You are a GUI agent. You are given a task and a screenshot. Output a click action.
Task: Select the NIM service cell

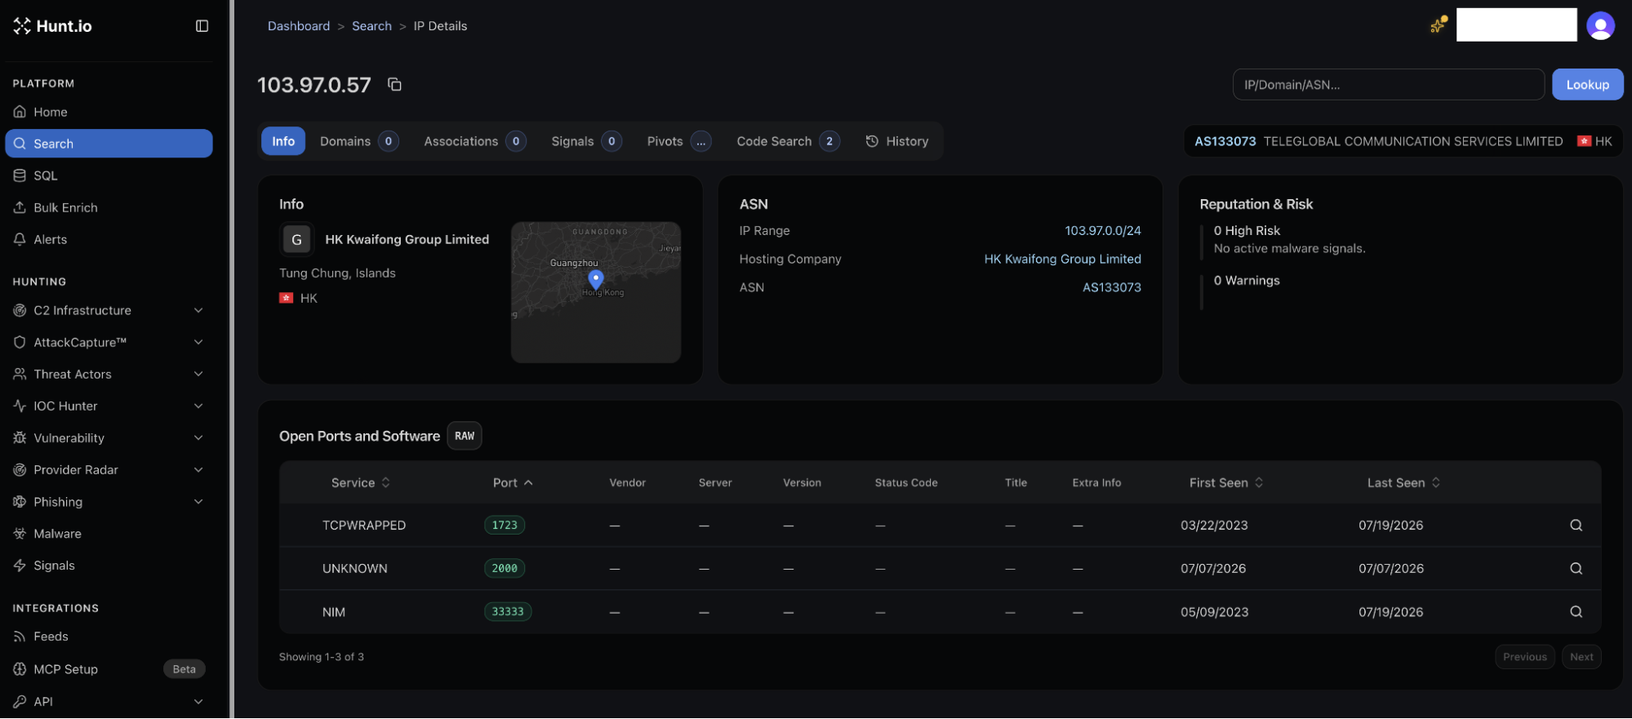334,612
